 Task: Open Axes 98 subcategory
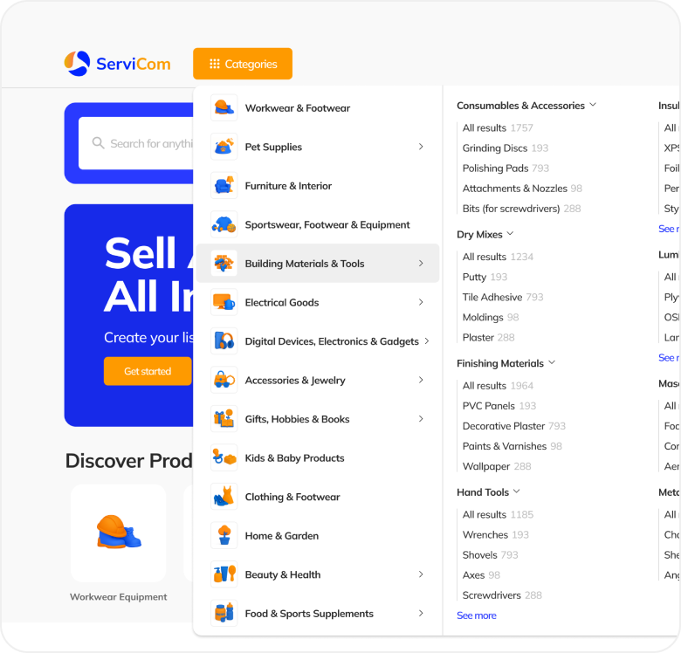point(481,574)
